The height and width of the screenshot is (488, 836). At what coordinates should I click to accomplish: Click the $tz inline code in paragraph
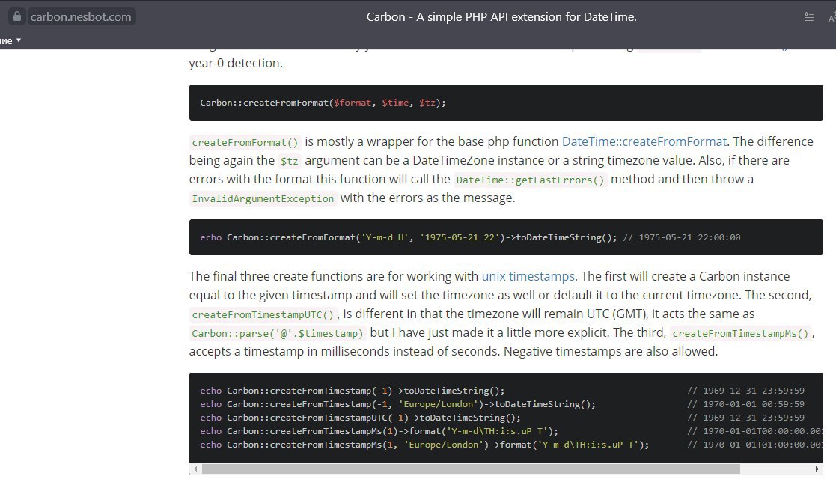point(288,161)
